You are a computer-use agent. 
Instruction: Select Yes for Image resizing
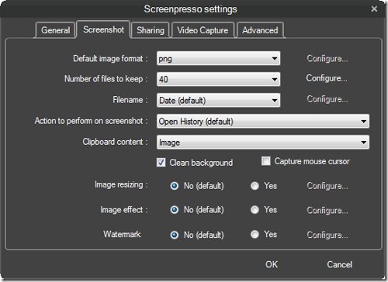255,186
